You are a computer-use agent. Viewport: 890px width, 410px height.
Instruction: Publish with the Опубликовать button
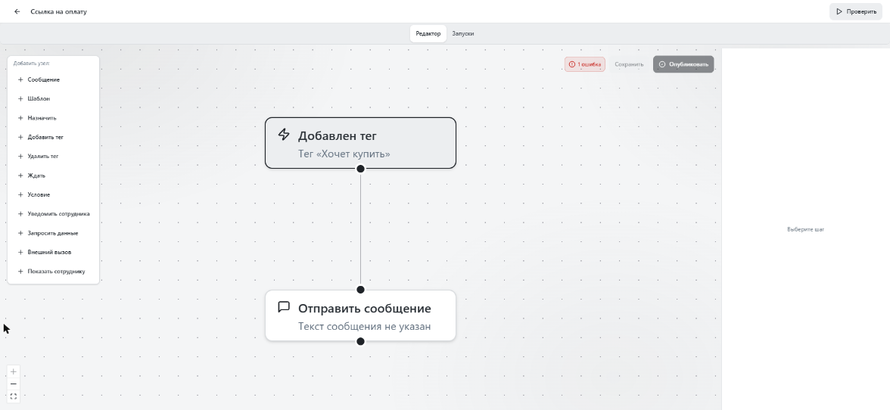(683, 64)
